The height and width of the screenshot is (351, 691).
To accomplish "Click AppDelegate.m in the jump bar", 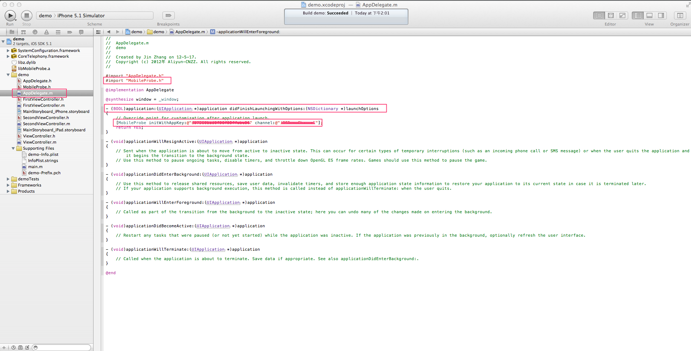I will click(x=190, y=32).
